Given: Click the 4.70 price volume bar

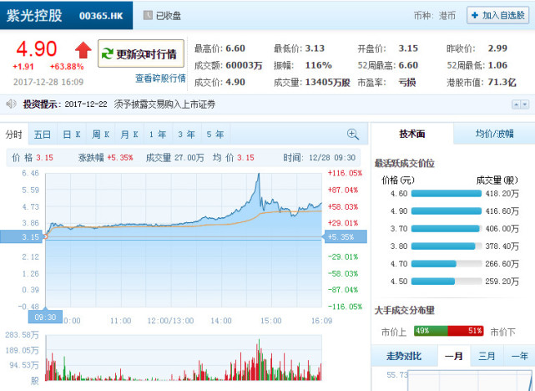Looking at the screenshot, I should 447,264.
